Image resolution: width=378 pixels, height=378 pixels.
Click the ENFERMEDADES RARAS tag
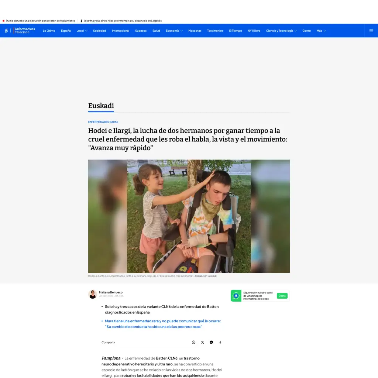[103, 122]
